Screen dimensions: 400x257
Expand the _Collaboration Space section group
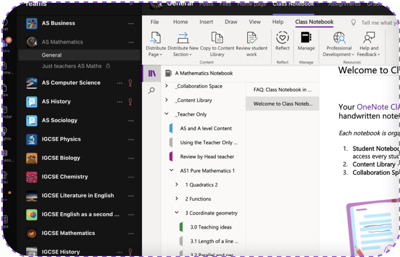(167, 86)
